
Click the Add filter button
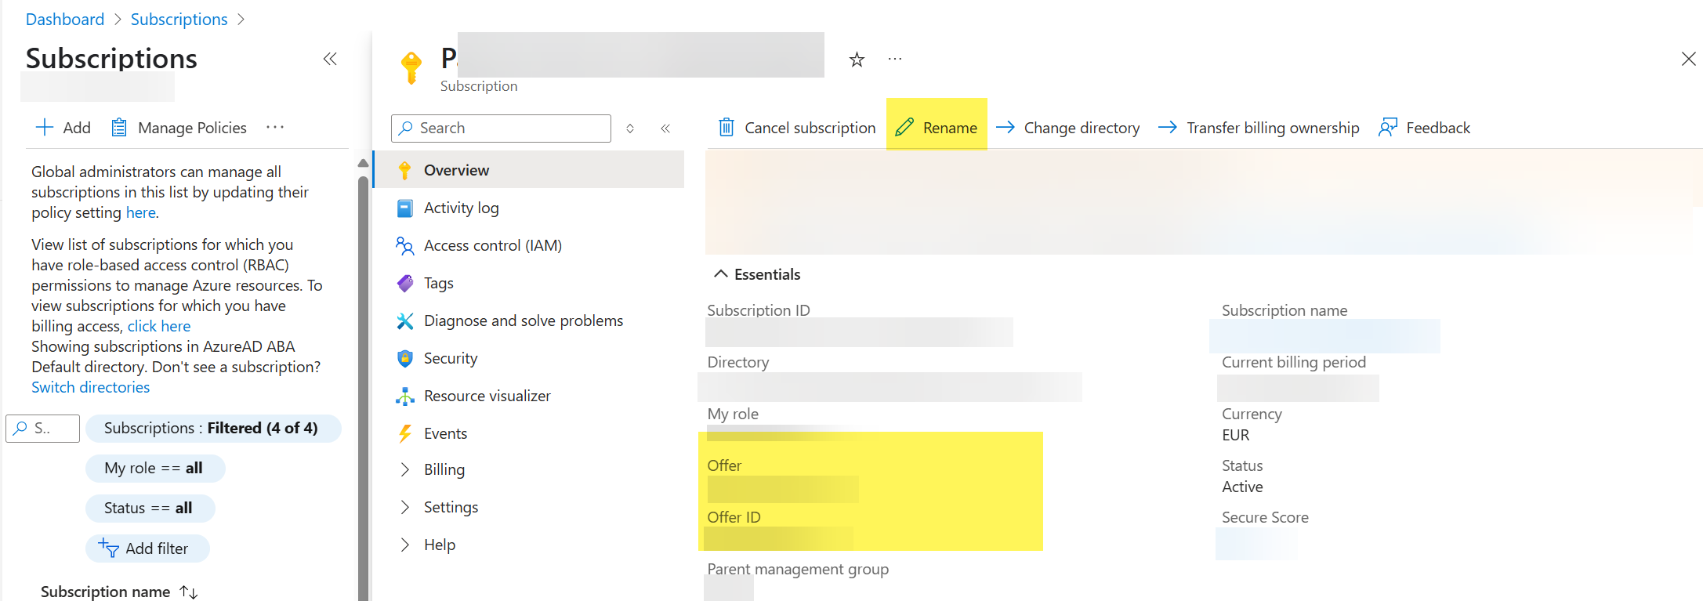point(147,548)
